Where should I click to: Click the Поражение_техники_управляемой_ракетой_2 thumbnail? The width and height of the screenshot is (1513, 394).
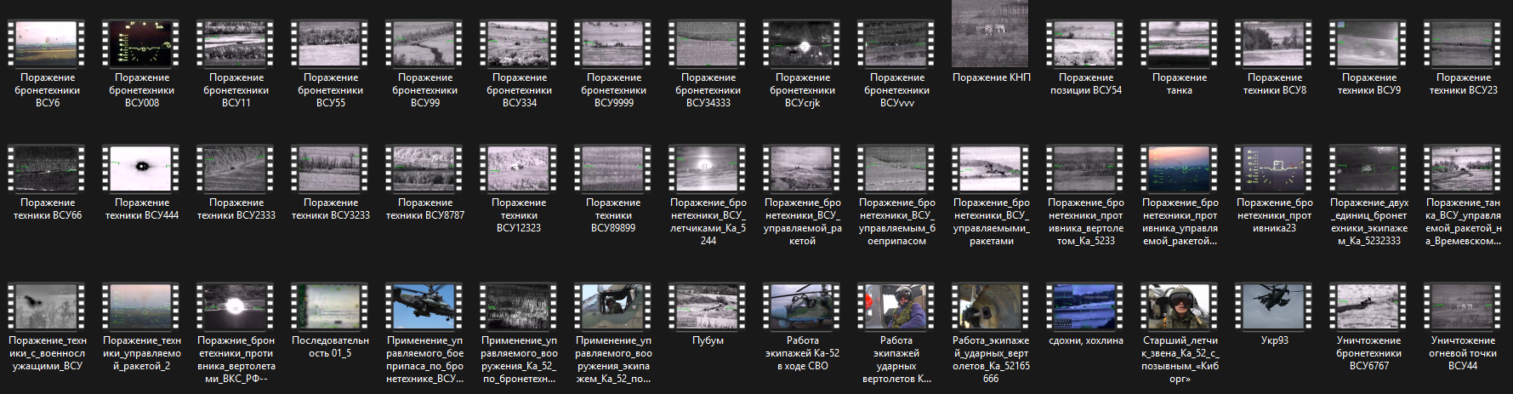pos(142,306)
